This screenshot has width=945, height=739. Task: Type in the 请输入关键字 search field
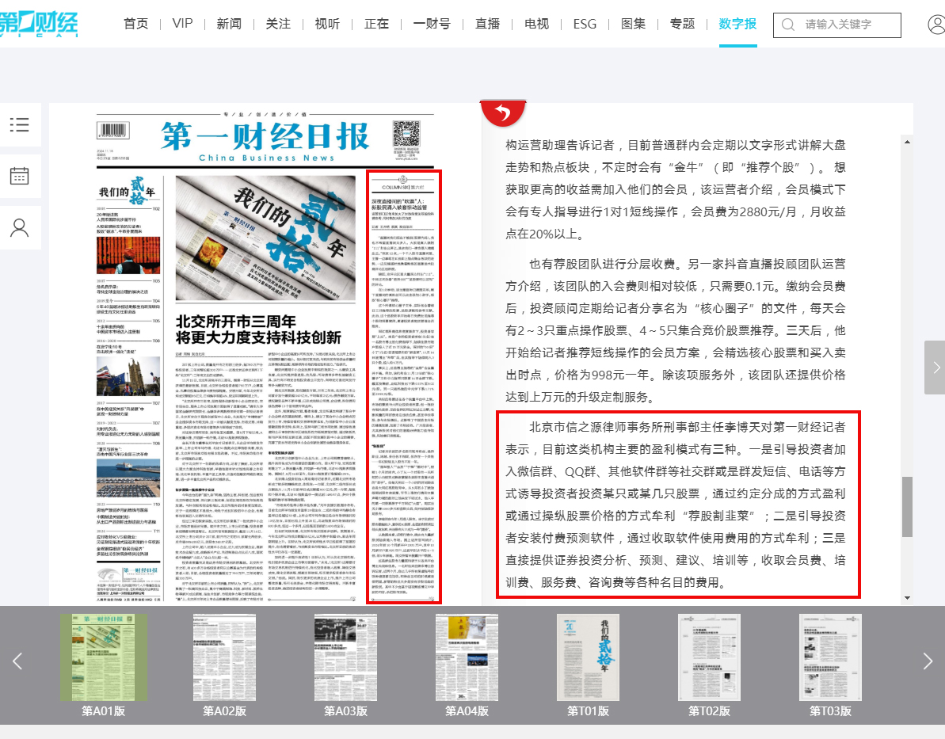(848, 25)
